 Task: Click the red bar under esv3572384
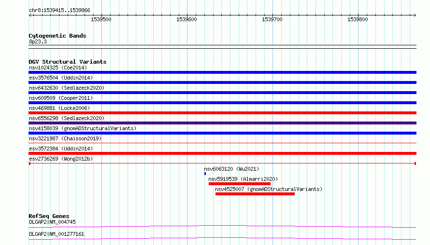(x=222, y=153)
